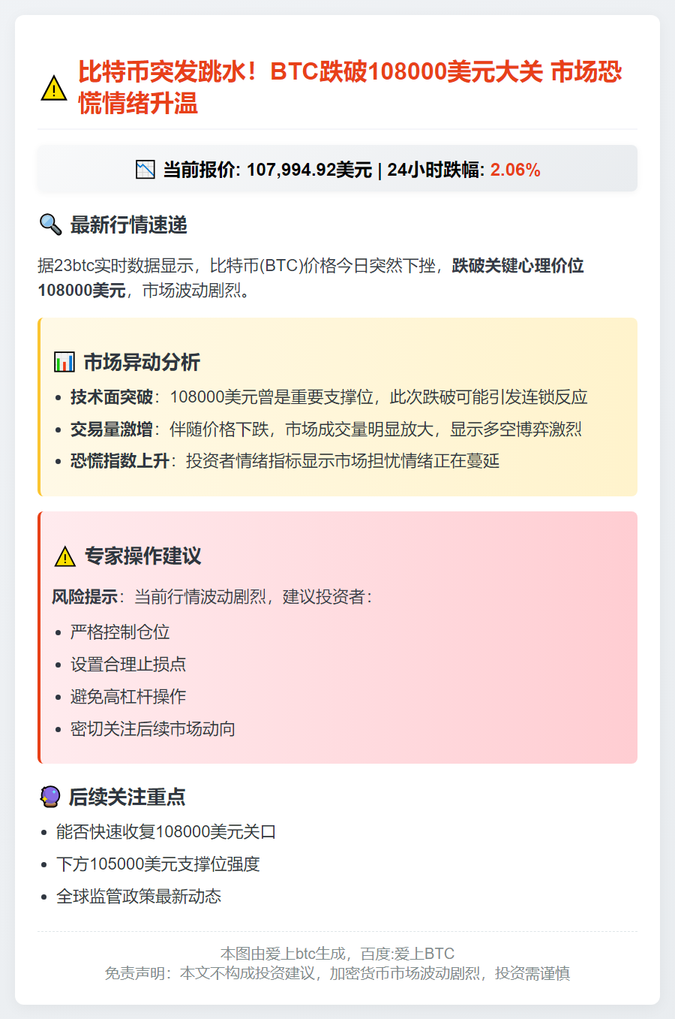Screen dimensions: 675x1019
Task: Click the 能否快速收复108000美元关口 item
Action: click(x=166, y=832)
